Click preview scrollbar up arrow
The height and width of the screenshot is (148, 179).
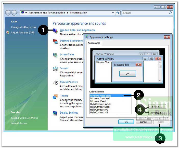pos(160,63)
